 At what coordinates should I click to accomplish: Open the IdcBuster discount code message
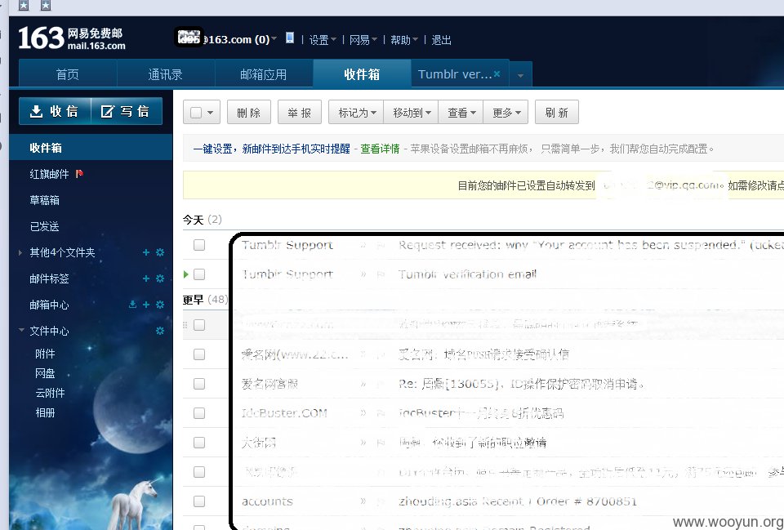click(481, 413)
